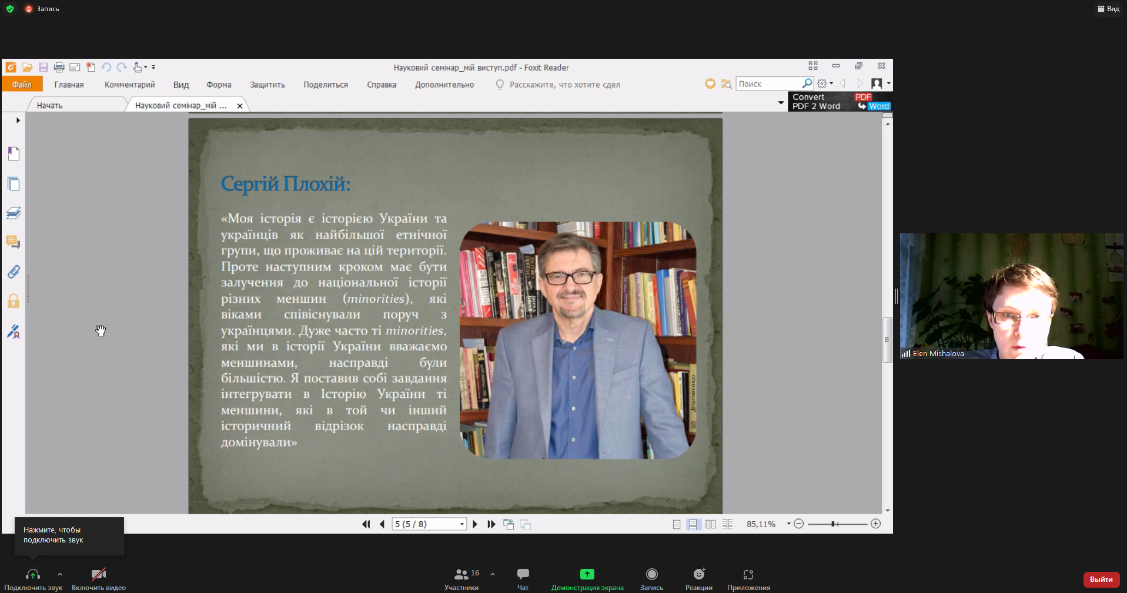Click Демонстрация экрана in Zoom
This screenshot has height=593, width=1127.
[x=587, y=579]
